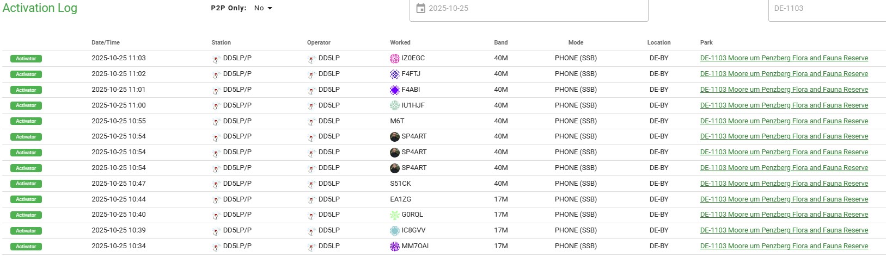Image resolution: width=886 pixels, height=258 pixels.
Task: Click station DD5LP/P in 10:44 row
Action: point(237,199)
